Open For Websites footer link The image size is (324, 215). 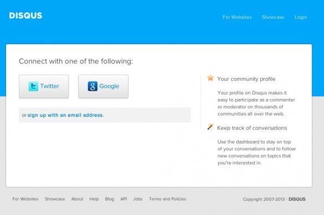(x=25, y=199)
